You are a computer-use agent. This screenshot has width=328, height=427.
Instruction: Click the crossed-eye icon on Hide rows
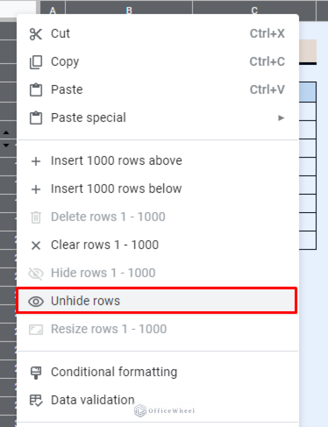pos(36,273)
